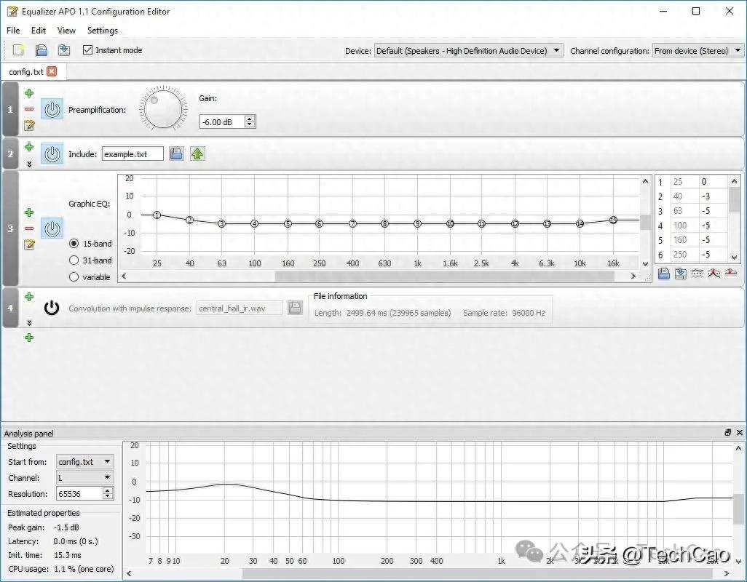Add a filter from Convolution row
The height and width of the screenshot is (582, 747).
(29, 297)
